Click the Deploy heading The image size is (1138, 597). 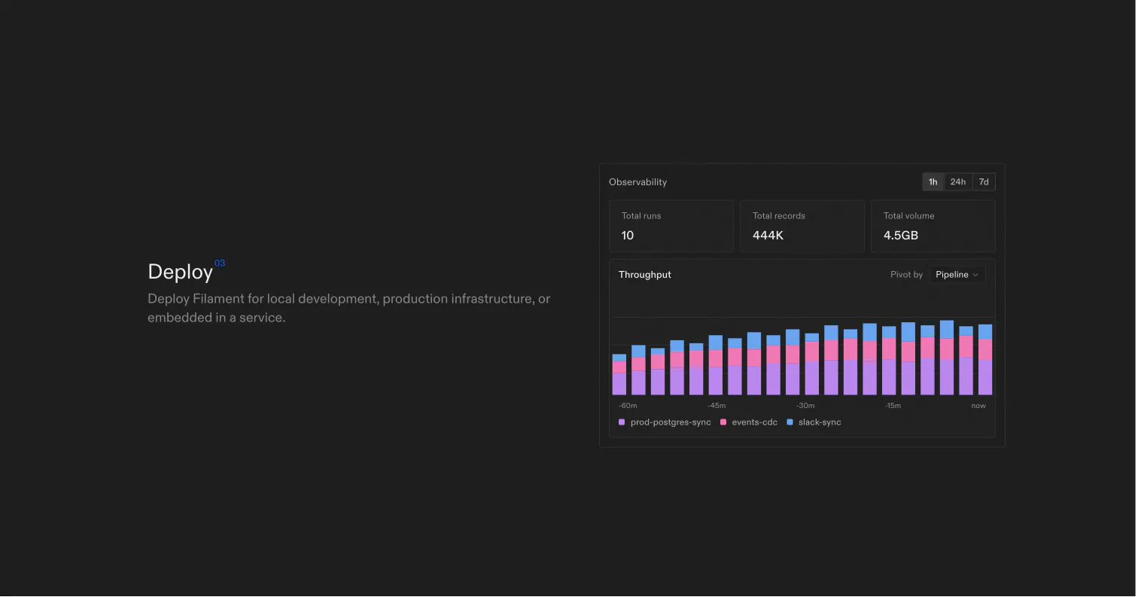tap(181, 272)
